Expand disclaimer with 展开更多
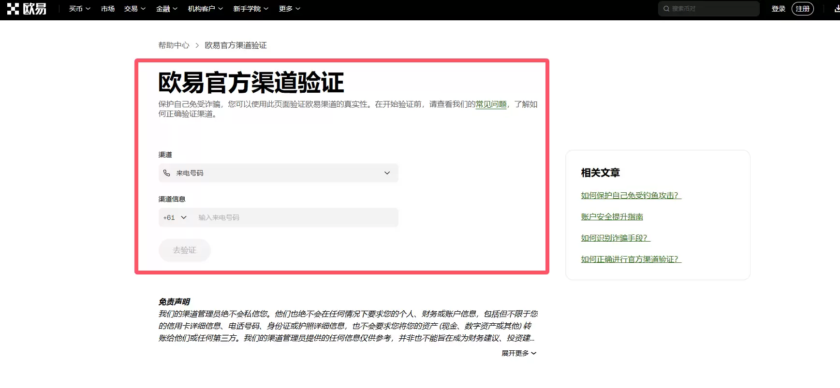Image resolution: width=840 pixels, height=388 pixels. click(x=519, y=353)
